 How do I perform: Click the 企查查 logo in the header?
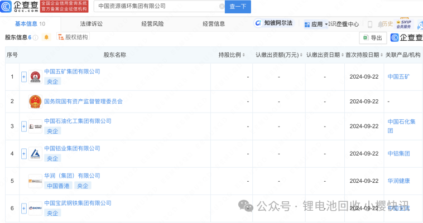click(20, 7)
